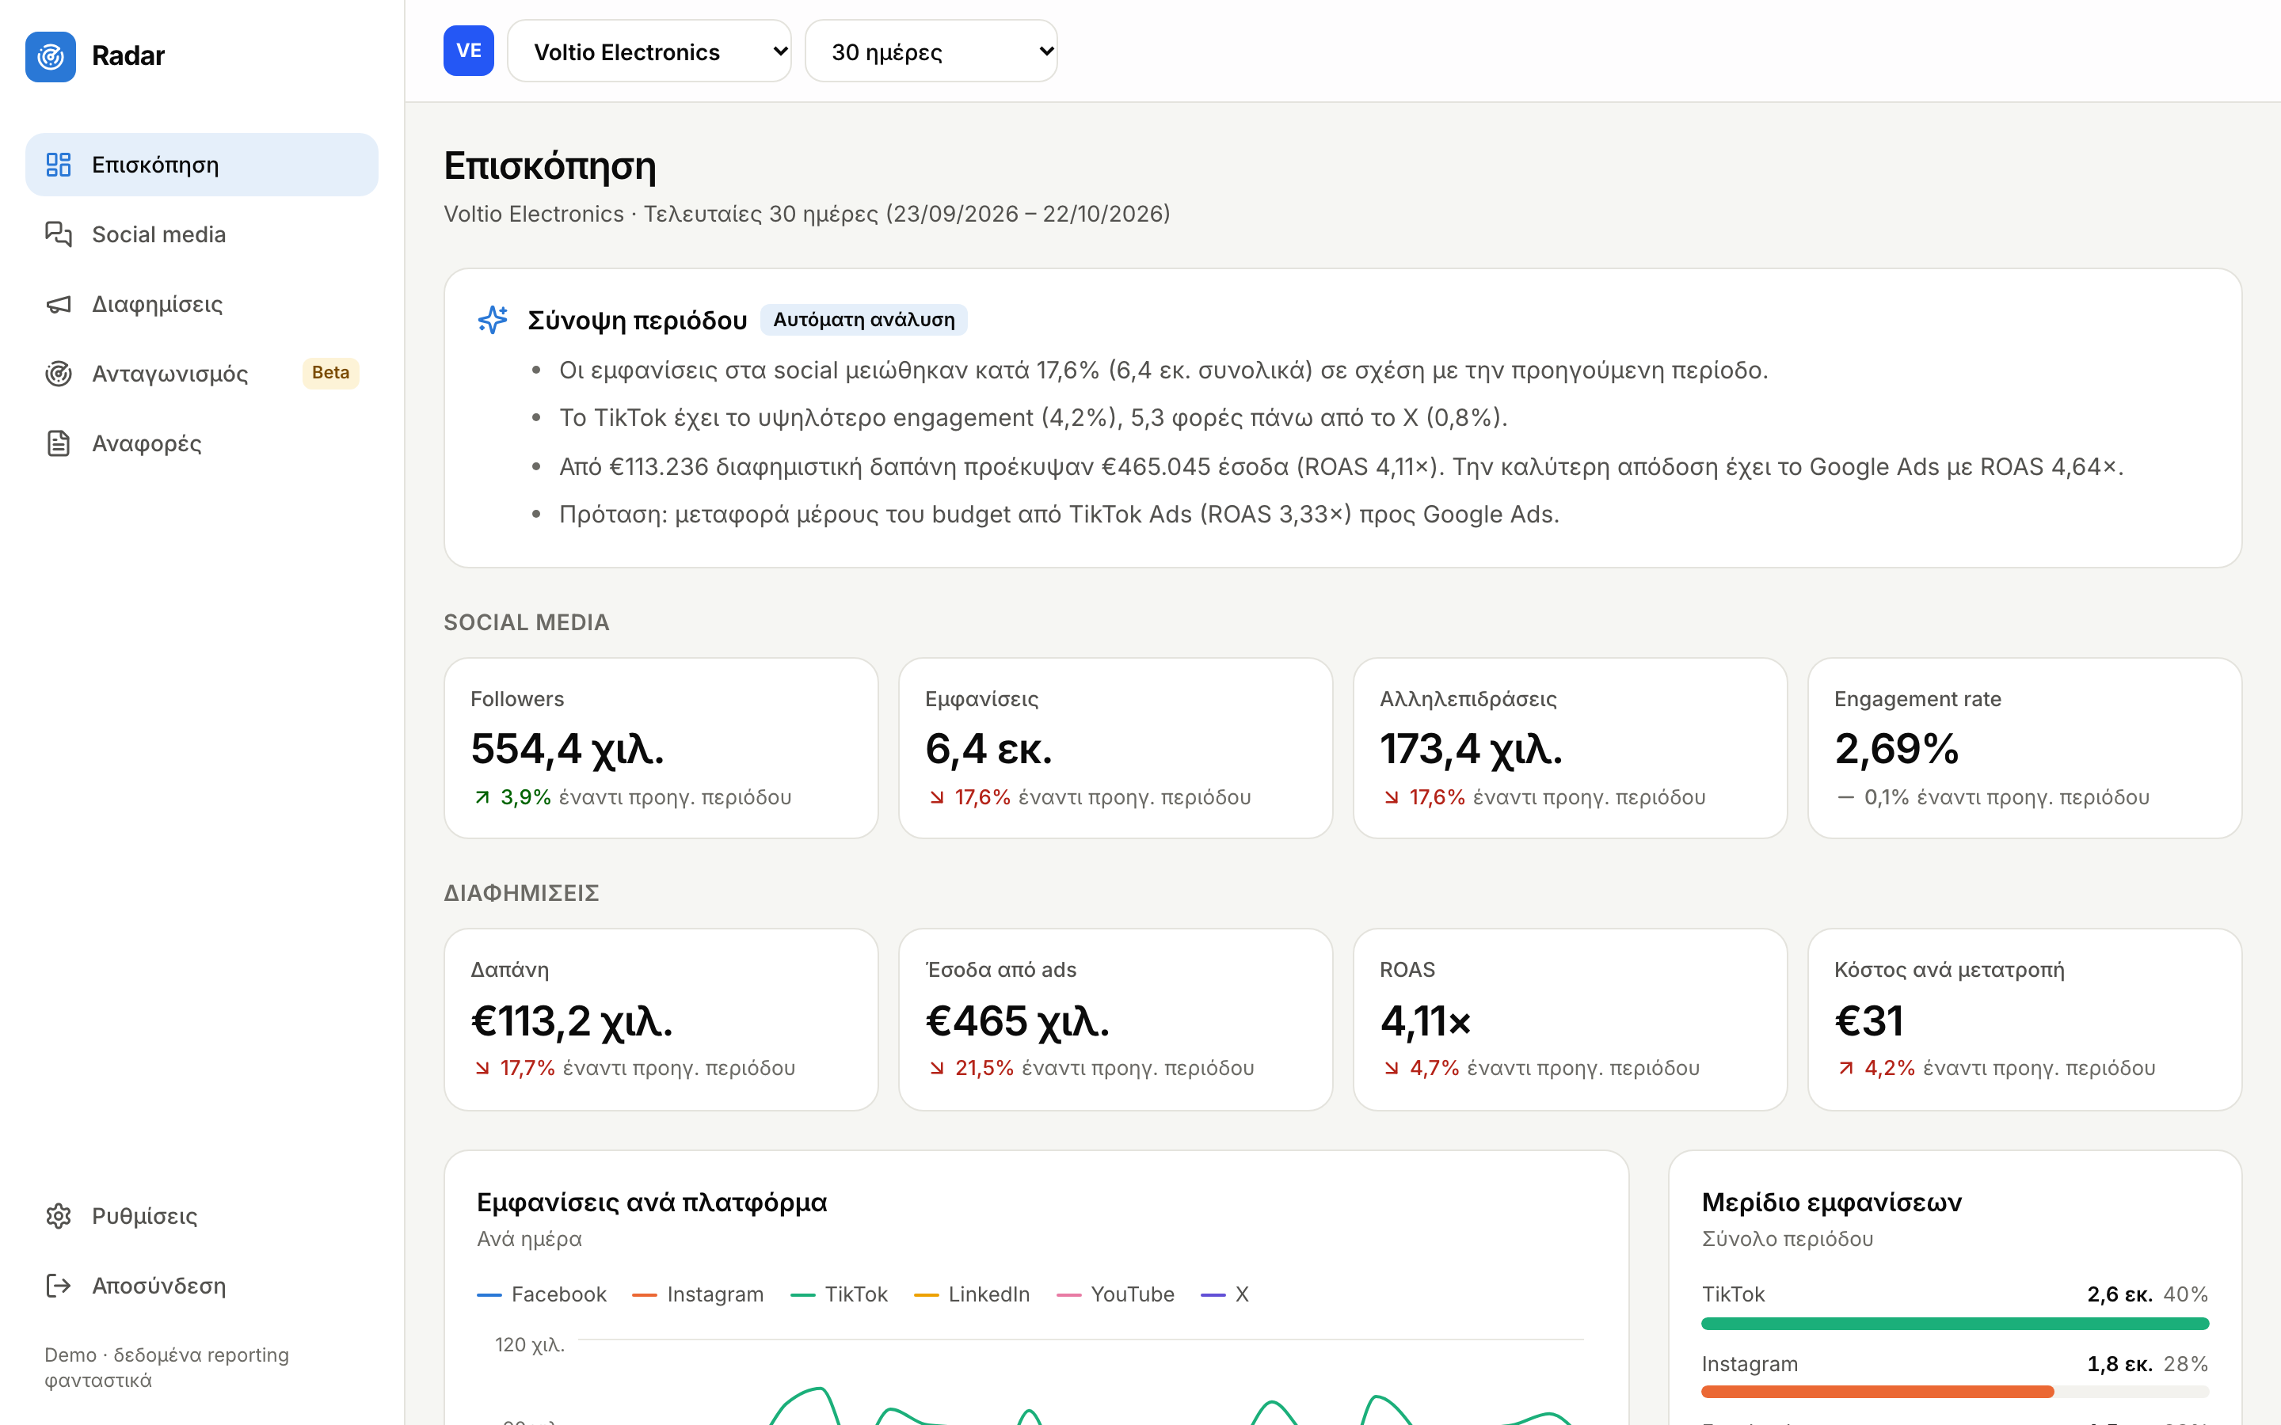Open Ρυθμίσεις settings
Viewport: 2281px width, 1425px height.
point(202,1216)
